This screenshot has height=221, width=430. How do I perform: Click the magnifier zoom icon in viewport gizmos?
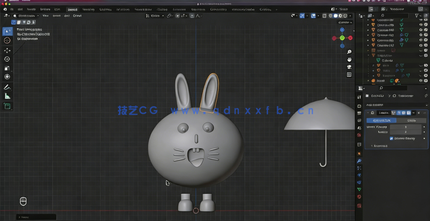coord(349,52)
